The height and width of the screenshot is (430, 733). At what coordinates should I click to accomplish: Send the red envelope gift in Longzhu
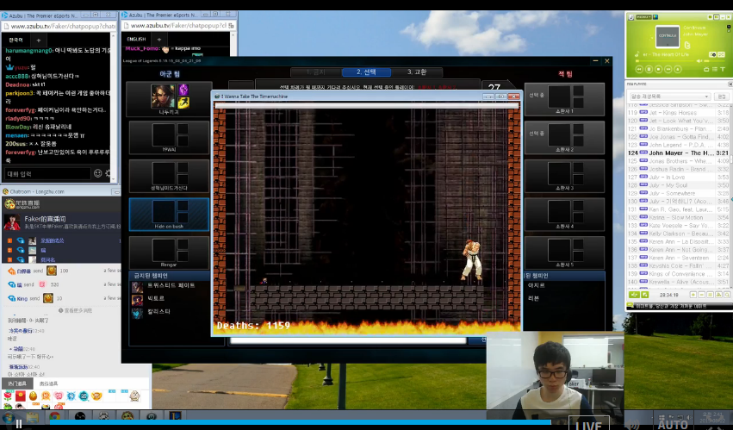click(21, 396)
